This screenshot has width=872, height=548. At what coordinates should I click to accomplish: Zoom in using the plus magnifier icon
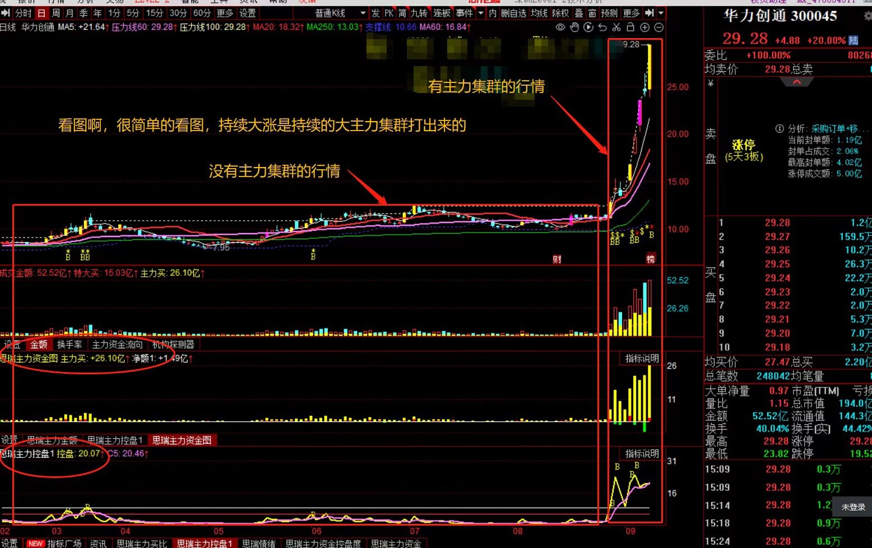click(x=644, y=27)
